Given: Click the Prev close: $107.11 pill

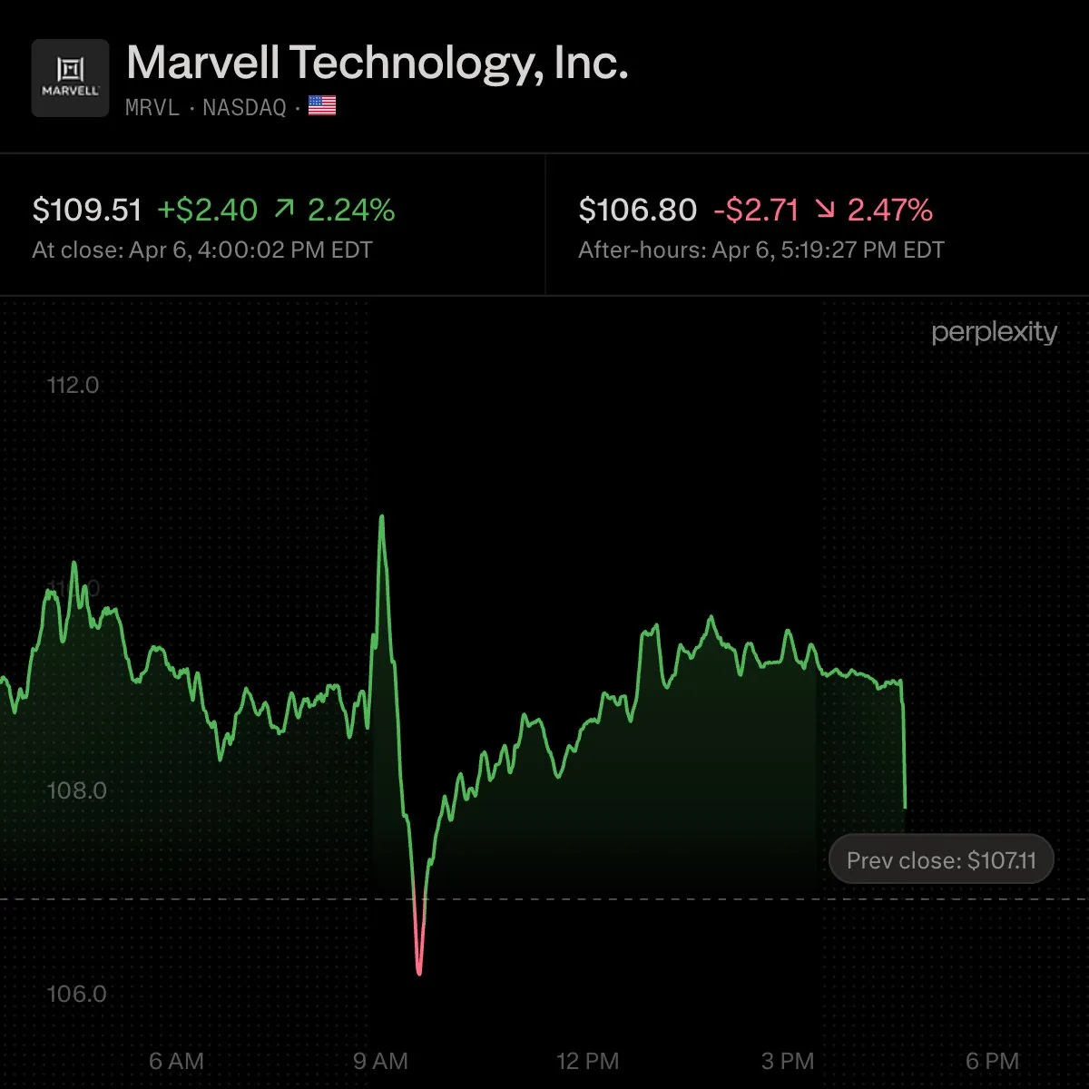Looking at the screenshot, I should pyautogui.click(x=941, y=859).
